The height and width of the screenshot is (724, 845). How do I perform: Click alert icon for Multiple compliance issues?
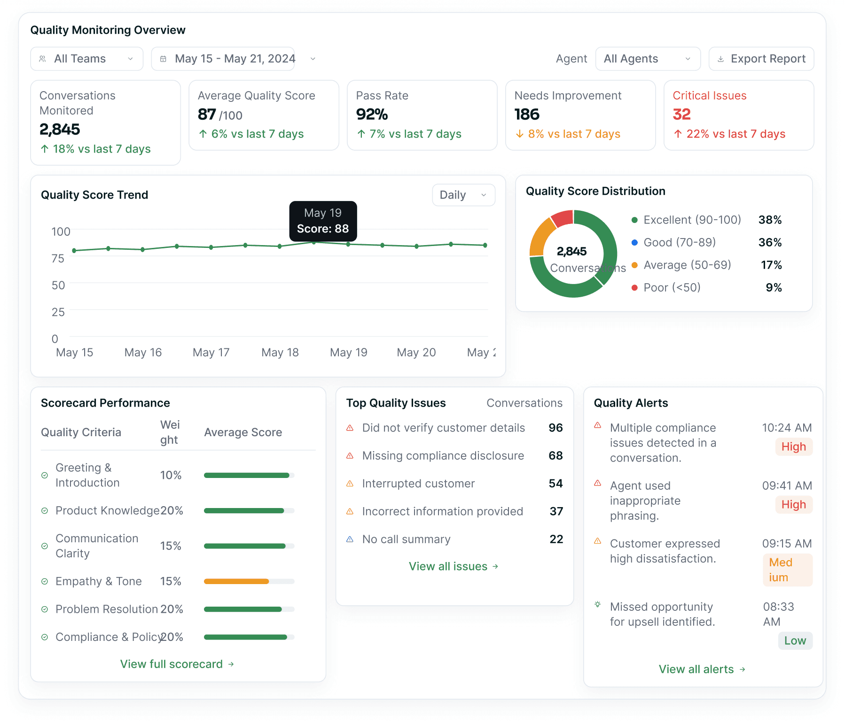pos(598,425)
